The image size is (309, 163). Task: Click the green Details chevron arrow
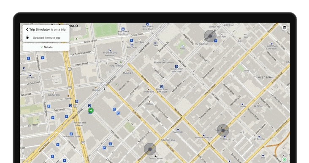42,47
